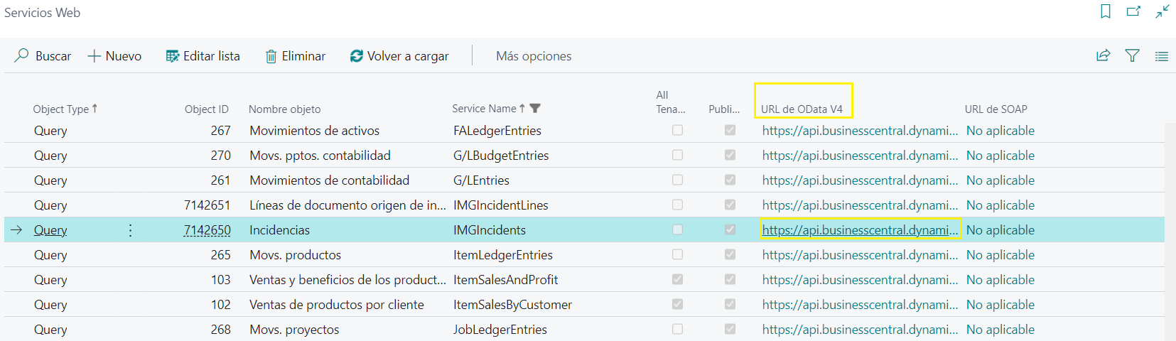Sort by Object Type column header

(61, 109)
